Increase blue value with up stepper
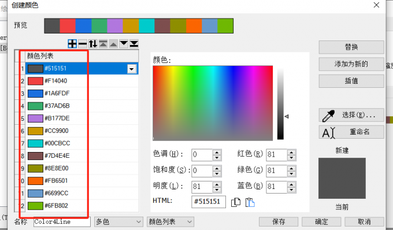The height and width of the screenshot is (230, 393). pos(291,184)
